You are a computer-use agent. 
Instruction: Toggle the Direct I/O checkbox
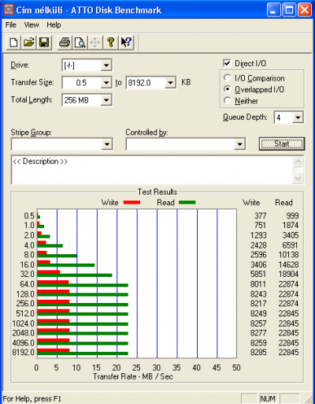click(227, 63)
